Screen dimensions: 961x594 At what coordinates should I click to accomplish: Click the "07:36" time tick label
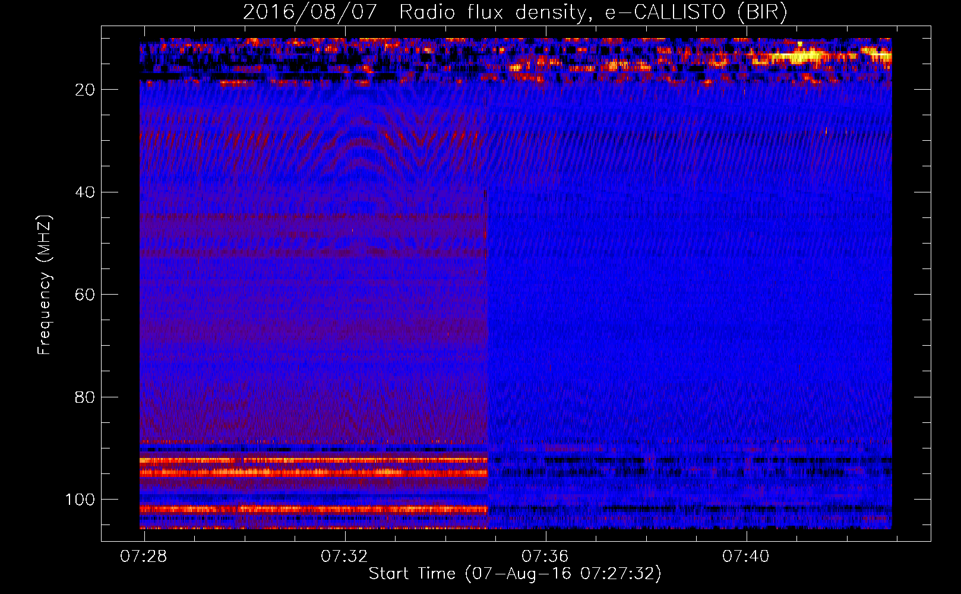[x=545, y=557]
